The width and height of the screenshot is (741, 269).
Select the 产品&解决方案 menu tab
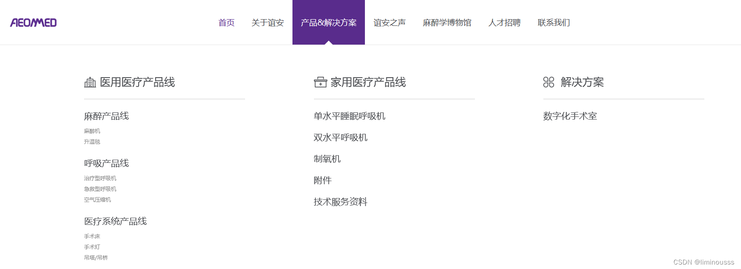point(329,22)
